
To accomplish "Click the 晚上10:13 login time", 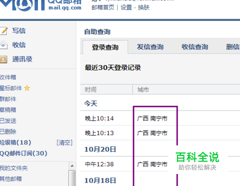I will pyautogui.click(x=99, y=133).
